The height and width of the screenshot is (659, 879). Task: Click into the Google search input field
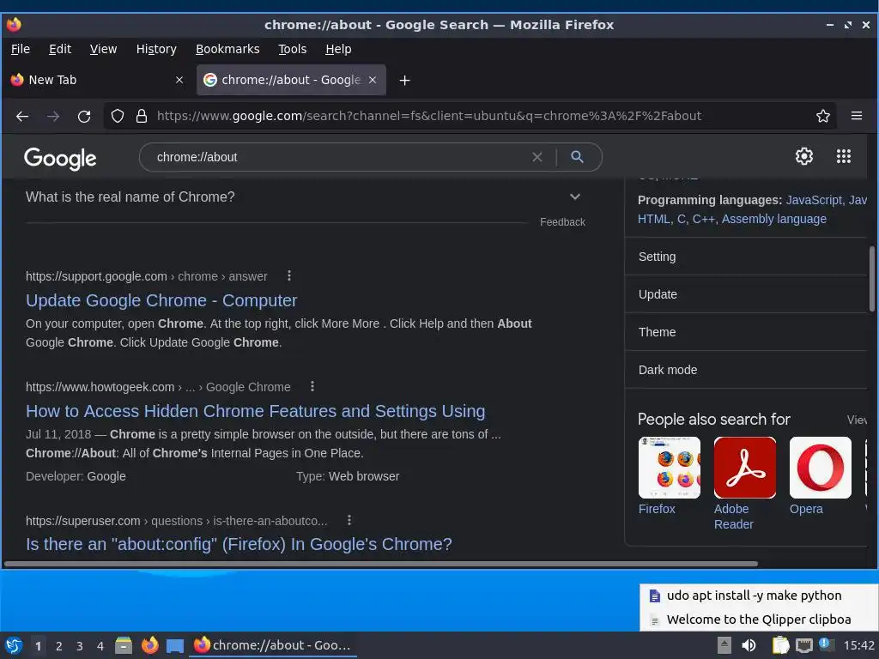coord(336,157)
